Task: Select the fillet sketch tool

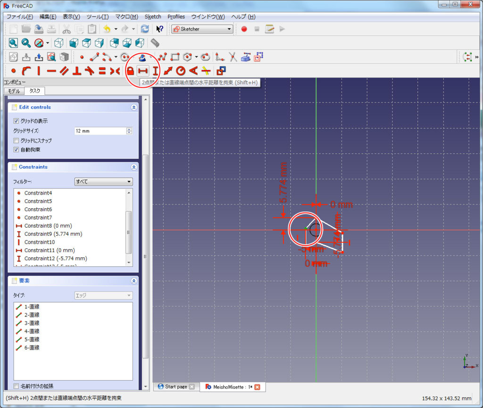Action: pos(220,57)
